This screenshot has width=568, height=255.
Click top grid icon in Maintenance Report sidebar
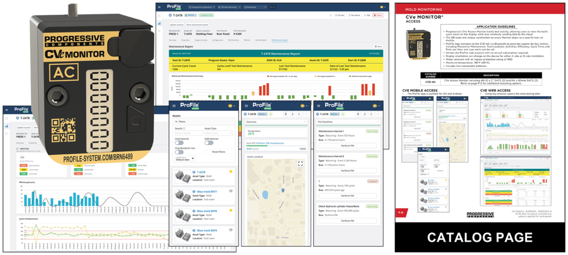(159, 15)
